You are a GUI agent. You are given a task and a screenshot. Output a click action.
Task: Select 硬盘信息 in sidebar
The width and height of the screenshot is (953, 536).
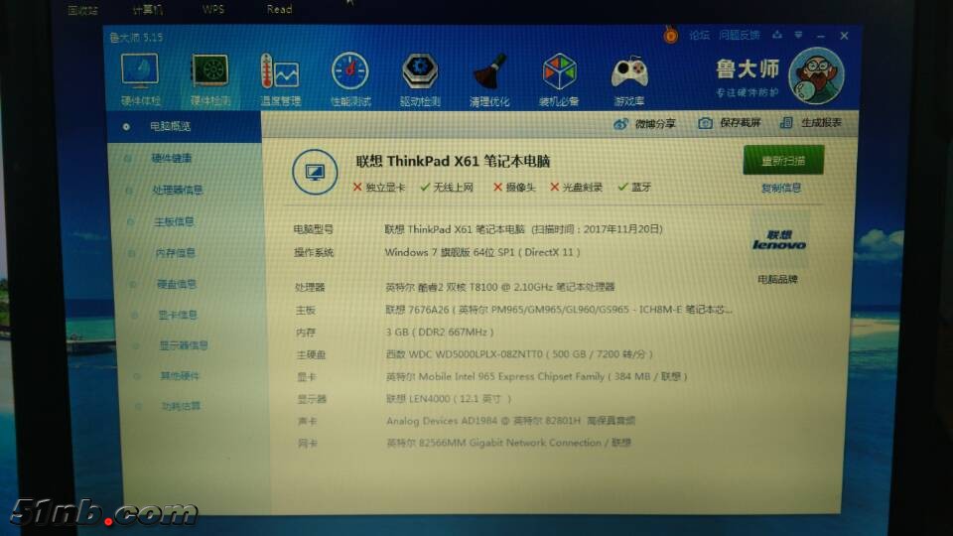tap(177, 284)
